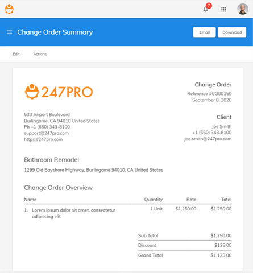Click the support@247pro.com email address

click(x=47, y=133)
